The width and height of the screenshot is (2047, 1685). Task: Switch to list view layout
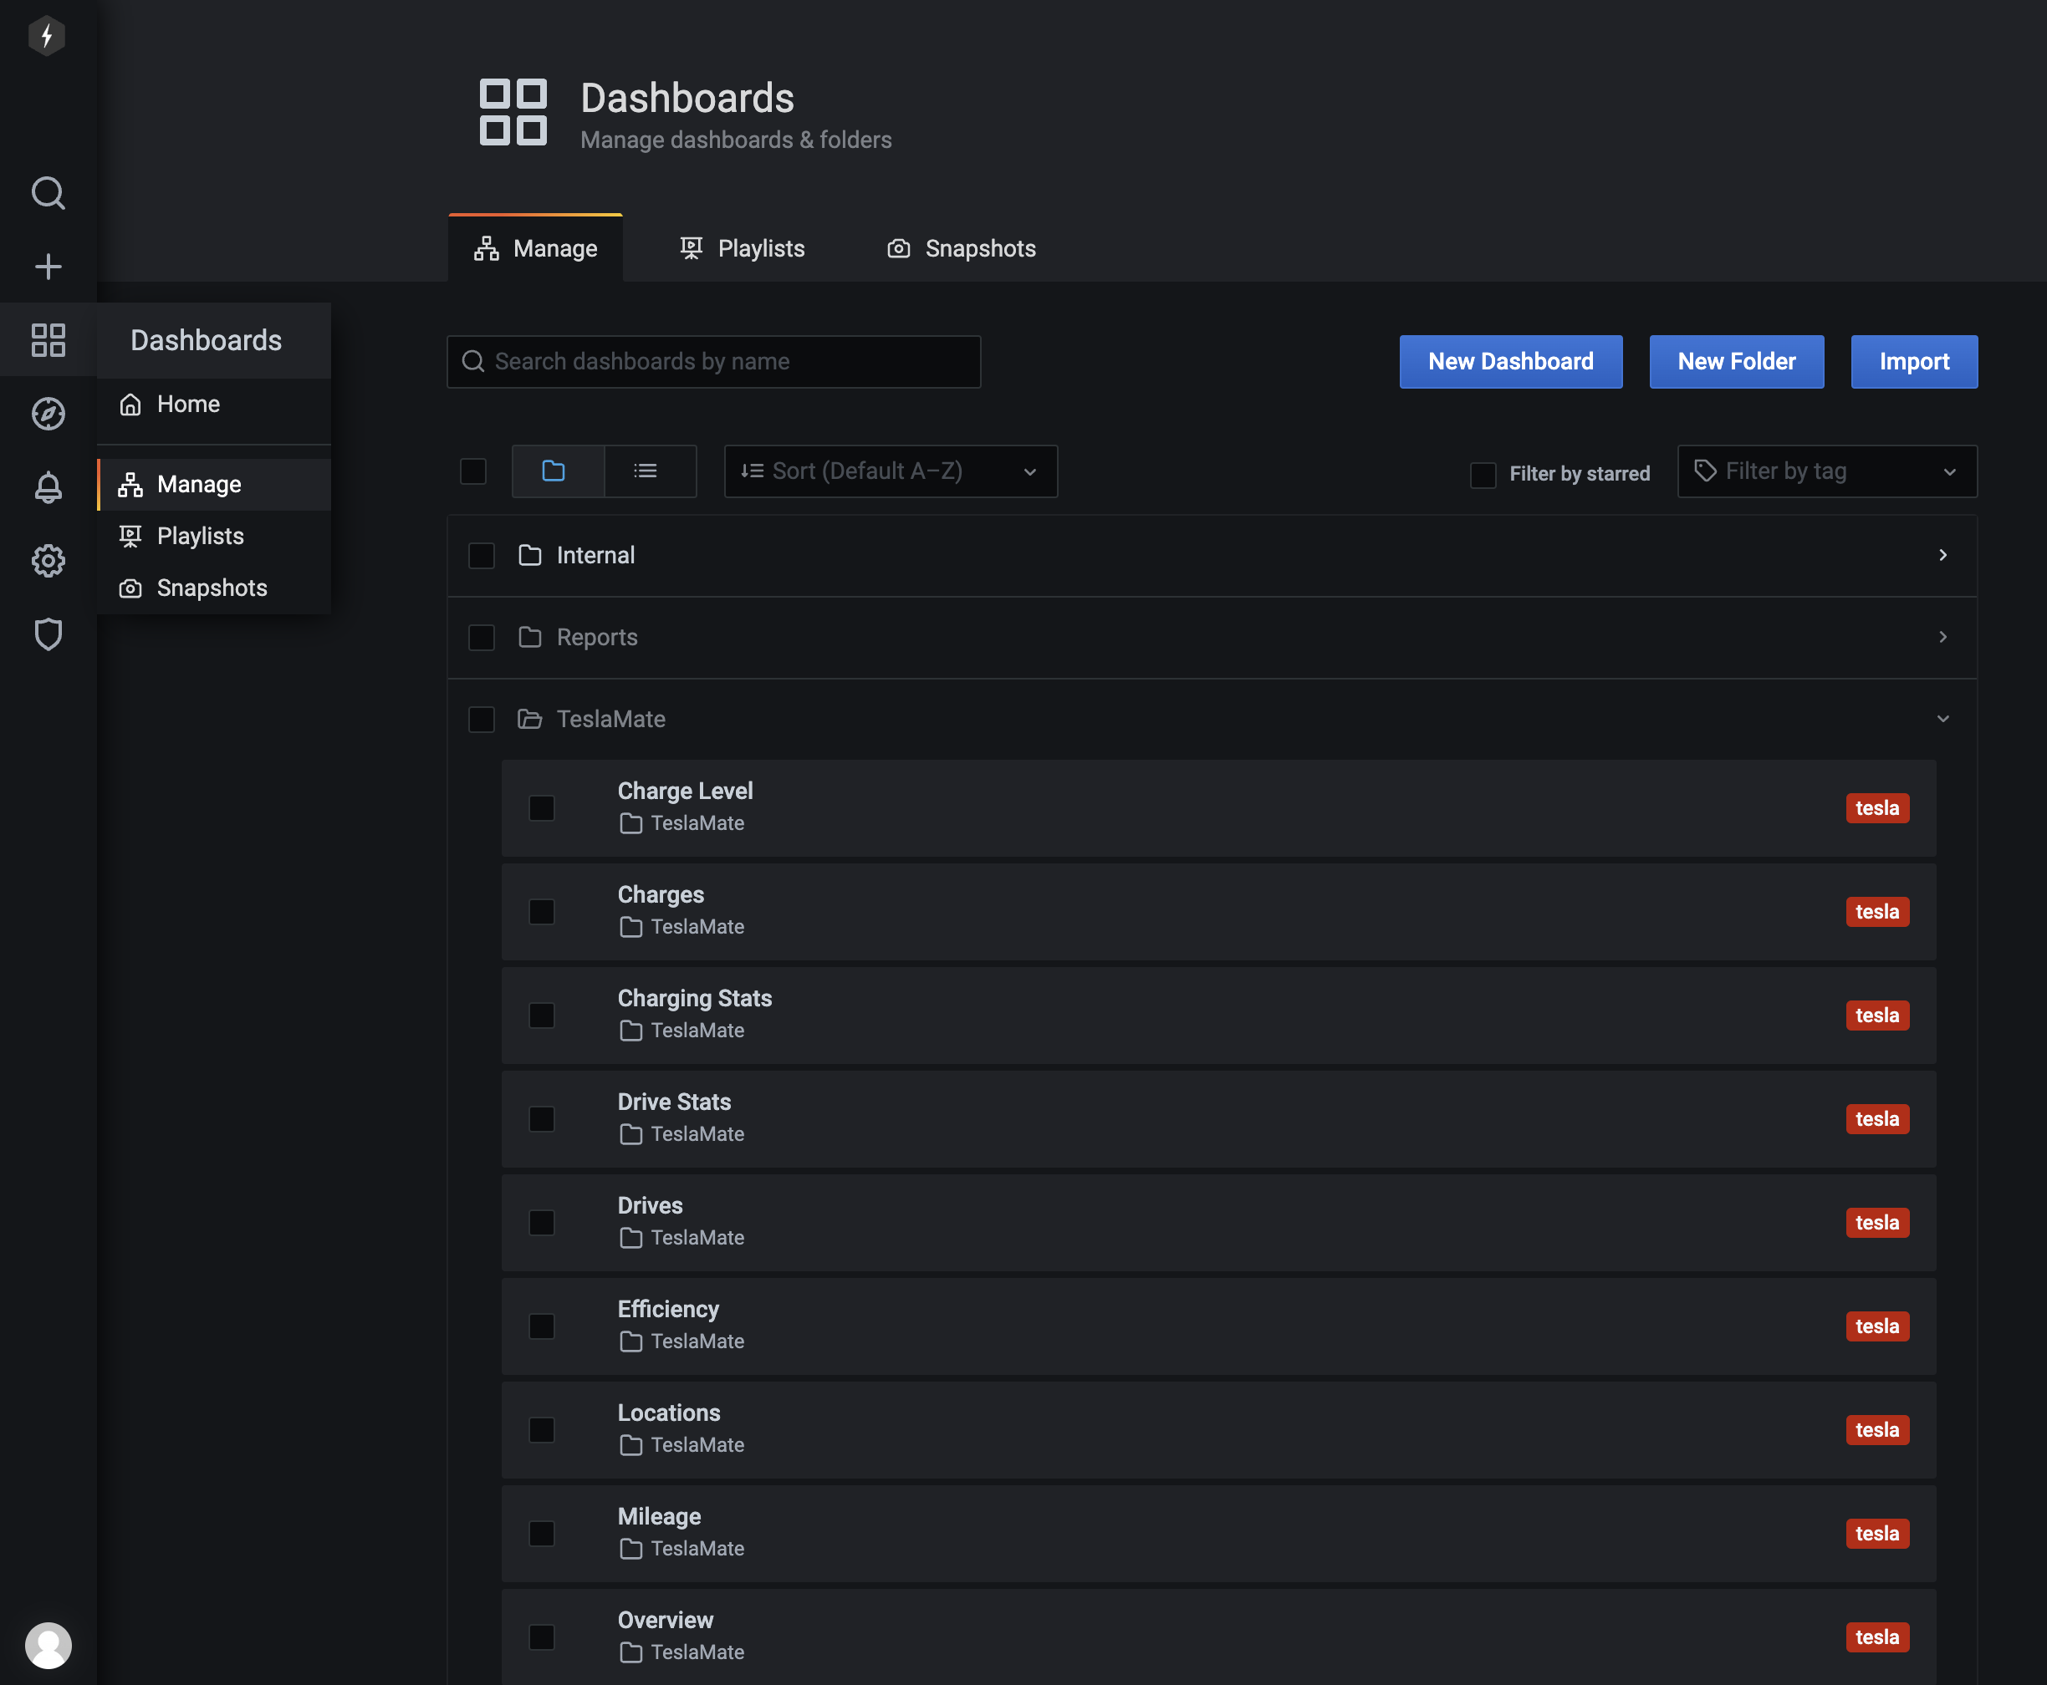(x=646, y=471)
